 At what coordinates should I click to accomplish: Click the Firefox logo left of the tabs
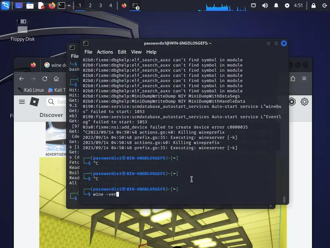point(33,65)
